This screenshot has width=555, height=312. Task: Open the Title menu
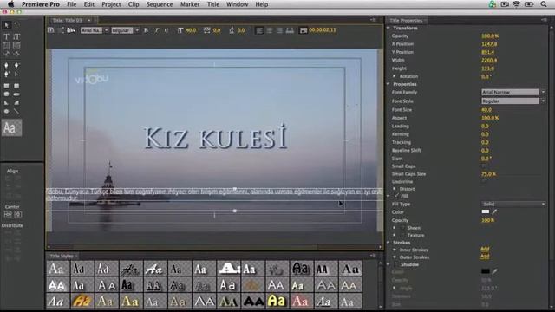coord(213,4)
